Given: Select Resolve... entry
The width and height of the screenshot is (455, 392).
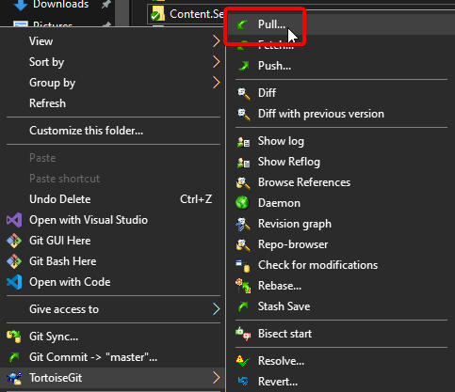Looking at the screenshot, I should (x=341, y=361).
